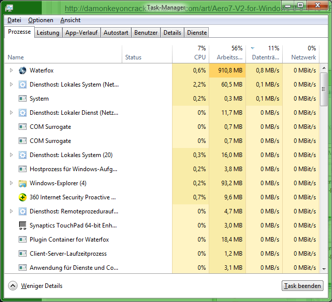Click the scrollbar down arrow of the process list

[x=324, y=269]
